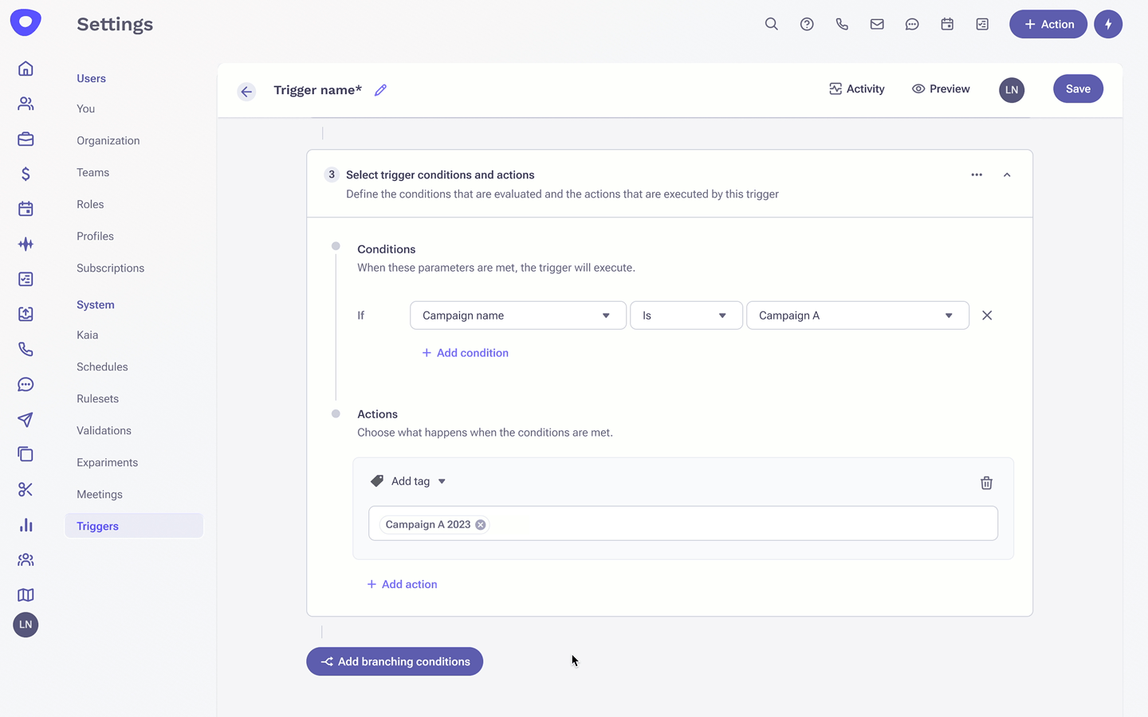1148x717 pixels.
Task: Expand the Is operator dropdown
Action: (x=686, y=315)
